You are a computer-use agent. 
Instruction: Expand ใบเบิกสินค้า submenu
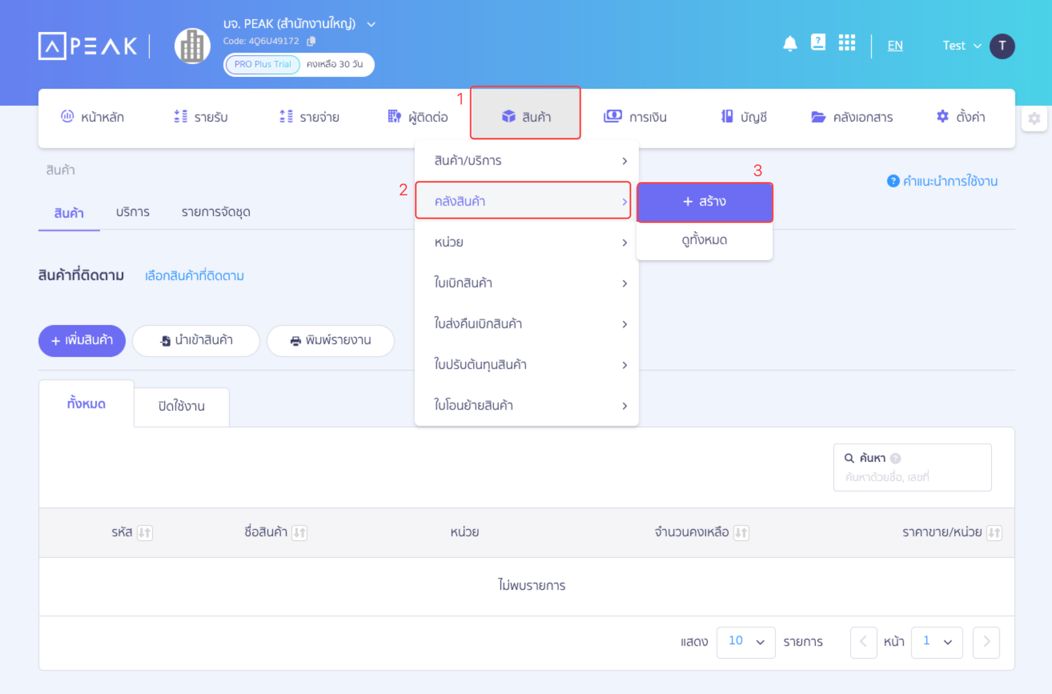[527, 283]
